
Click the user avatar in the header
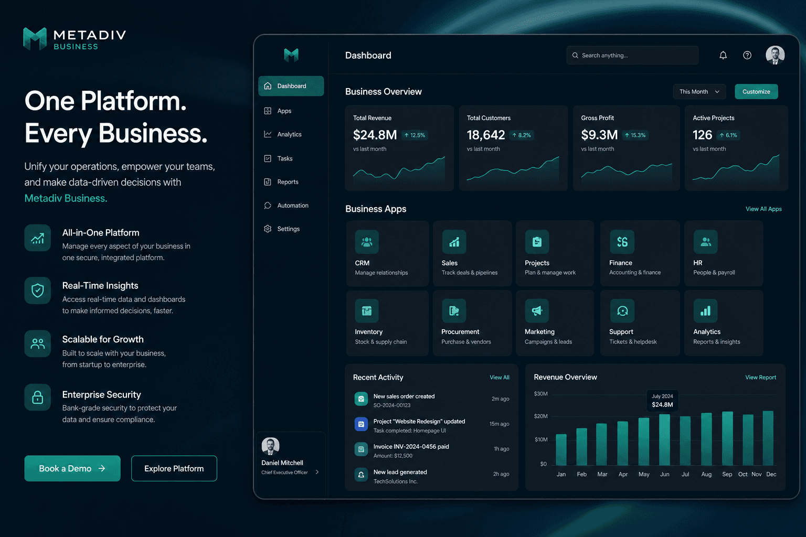click(775, 55)
